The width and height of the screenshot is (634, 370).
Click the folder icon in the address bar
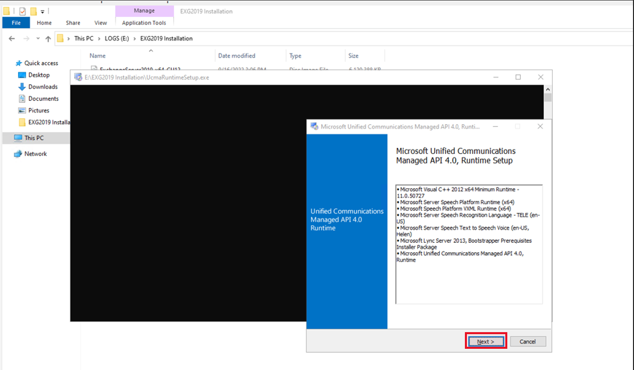click(x=61, y=38)
